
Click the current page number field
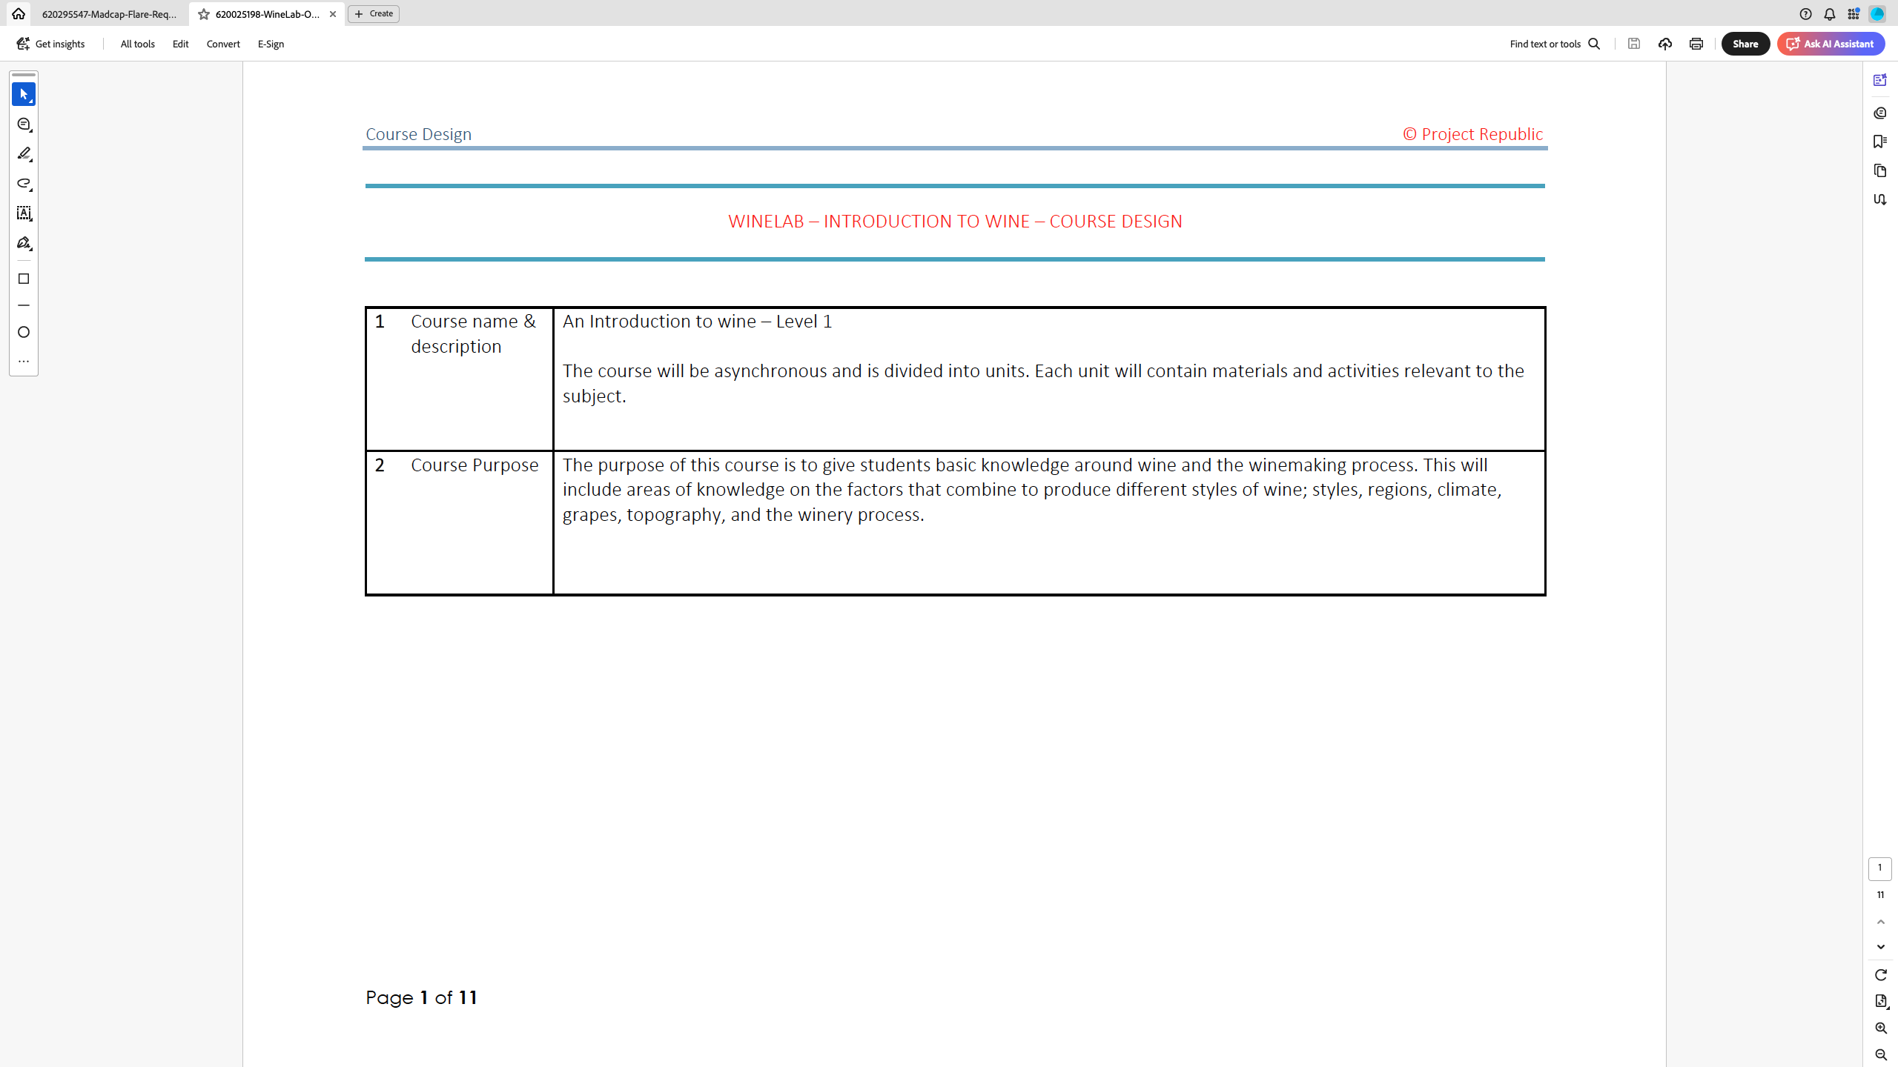click(1879, 868)
